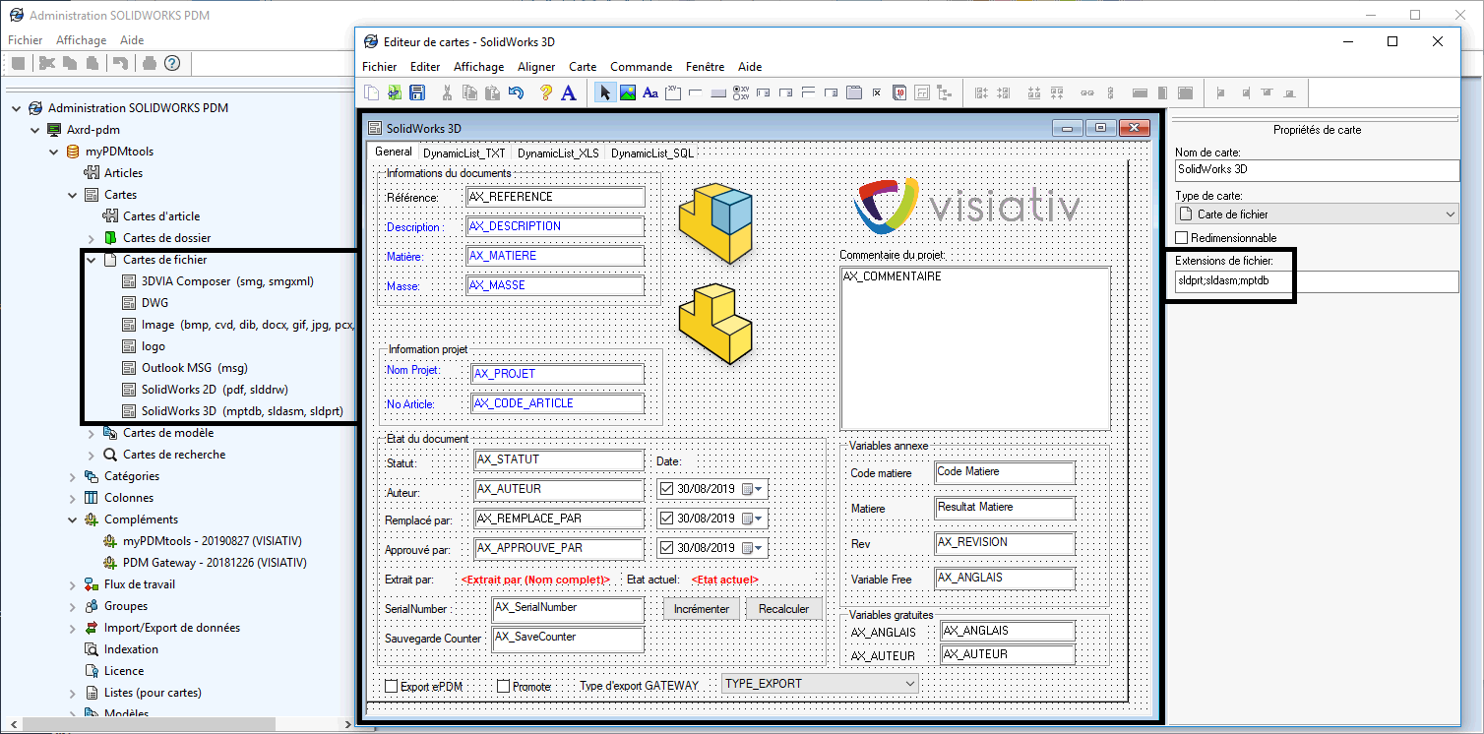Click the Save card icon in toolbar
The height and width of the screenshot is (734, 1484).
click(x=416, y=93)
